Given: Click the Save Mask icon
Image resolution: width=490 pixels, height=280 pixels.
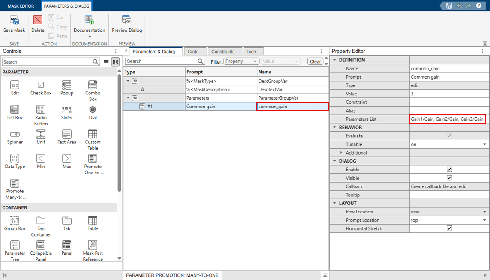Looking at the screenshot, I should pyautogui.click(x=15, y=21).
